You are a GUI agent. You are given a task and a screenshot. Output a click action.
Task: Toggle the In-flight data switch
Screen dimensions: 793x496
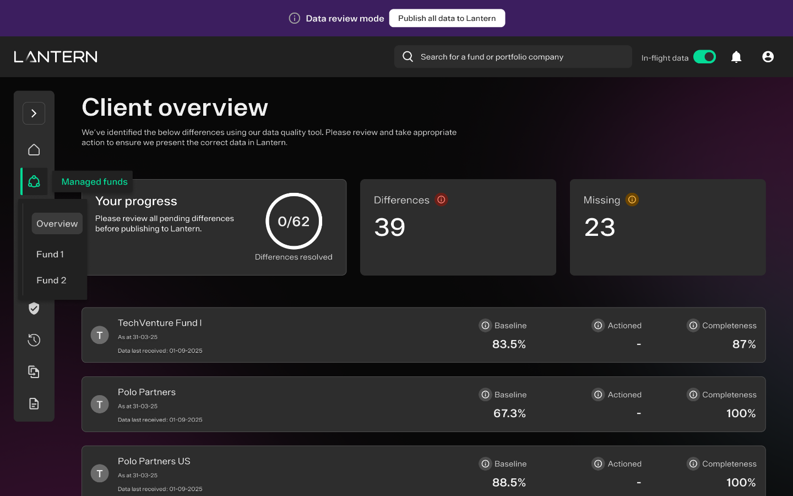[704, 57]
